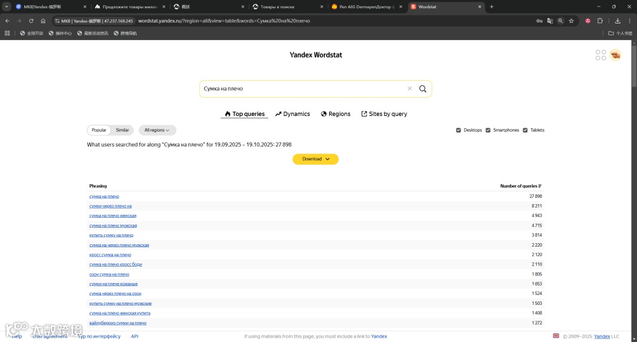Viewport: 637px width, 342px height.
Task: Toggle the Desktops checkbox
Action: click(x=458, y=130)
